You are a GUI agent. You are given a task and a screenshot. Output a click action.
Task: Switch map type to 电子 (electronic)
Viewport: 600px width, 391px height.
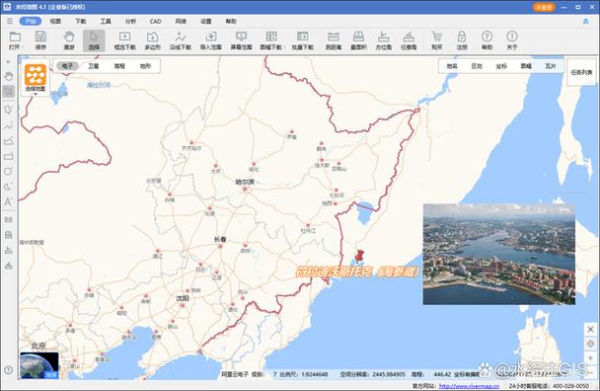pyautogui.click(x=67, y=66)
